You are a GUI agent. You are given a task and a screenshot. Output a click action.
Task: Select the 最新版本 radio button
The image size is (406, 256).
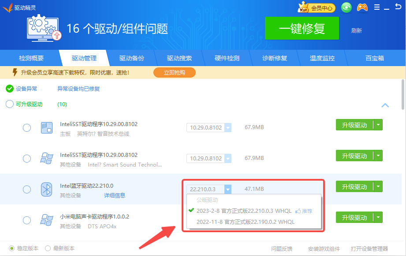(48, 248)
